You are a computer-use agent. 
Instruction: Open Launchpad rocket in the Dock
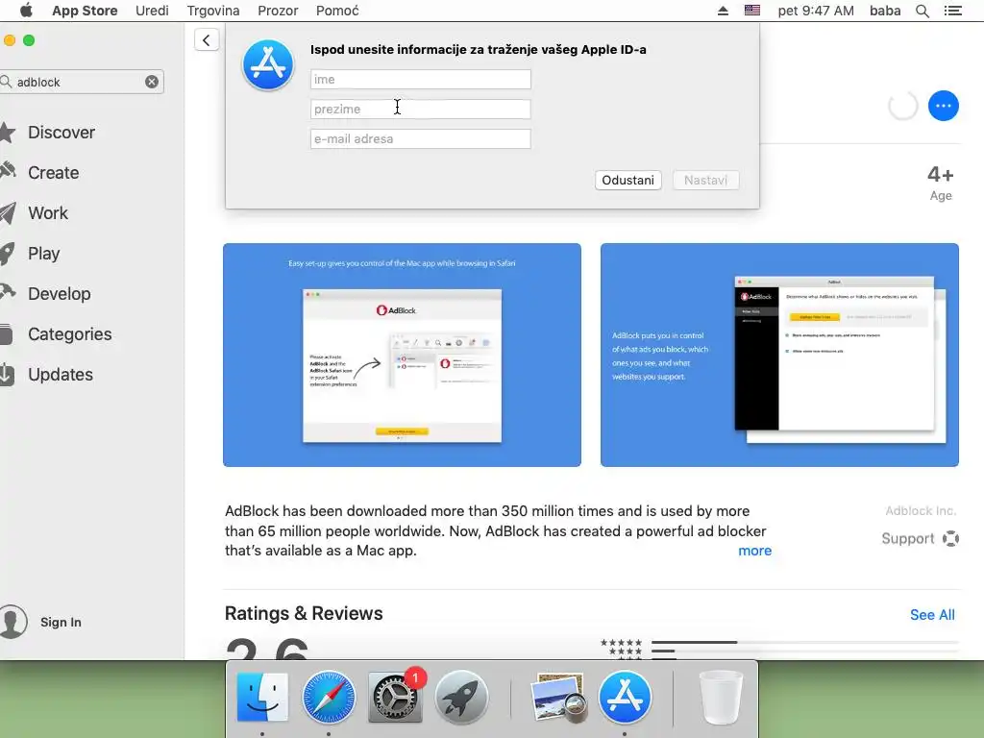click(461, 698)
